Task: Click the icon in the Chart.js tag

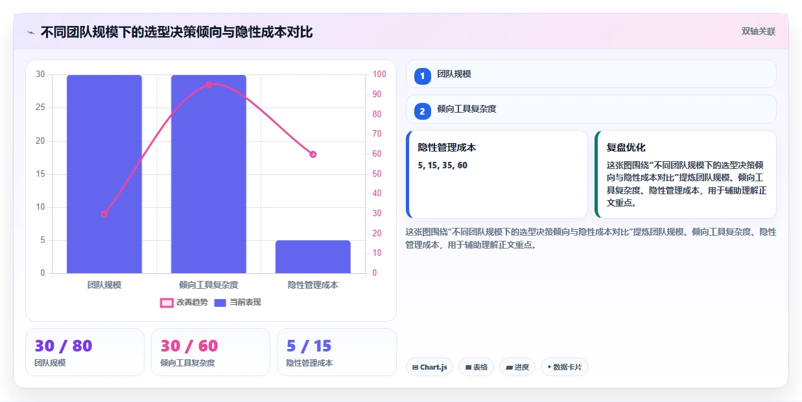Action: click(x=416, y=367)
